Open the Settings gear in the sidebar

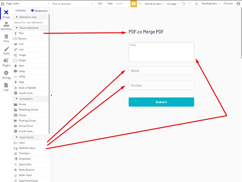point(6,73)
